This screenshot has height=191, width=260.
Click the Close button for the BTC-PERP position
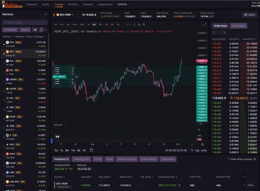point(250,185)
